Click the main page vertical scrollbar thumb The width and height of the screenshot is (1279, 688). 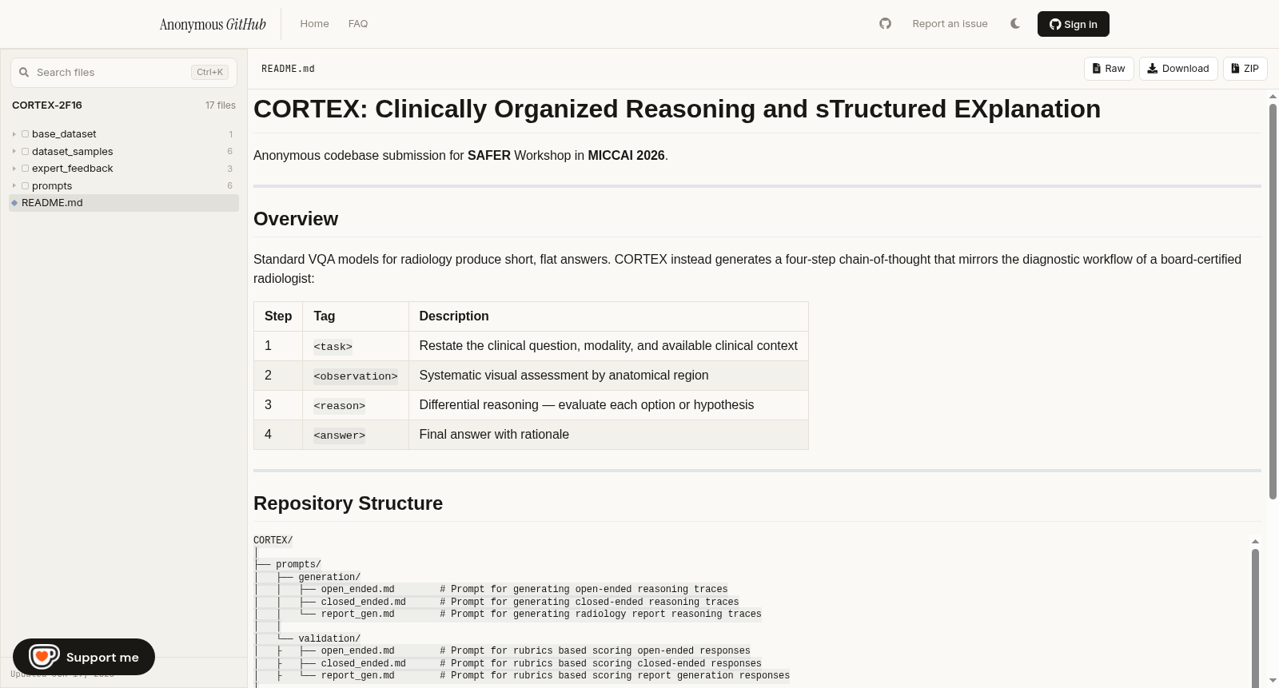tap(1273, 302)
